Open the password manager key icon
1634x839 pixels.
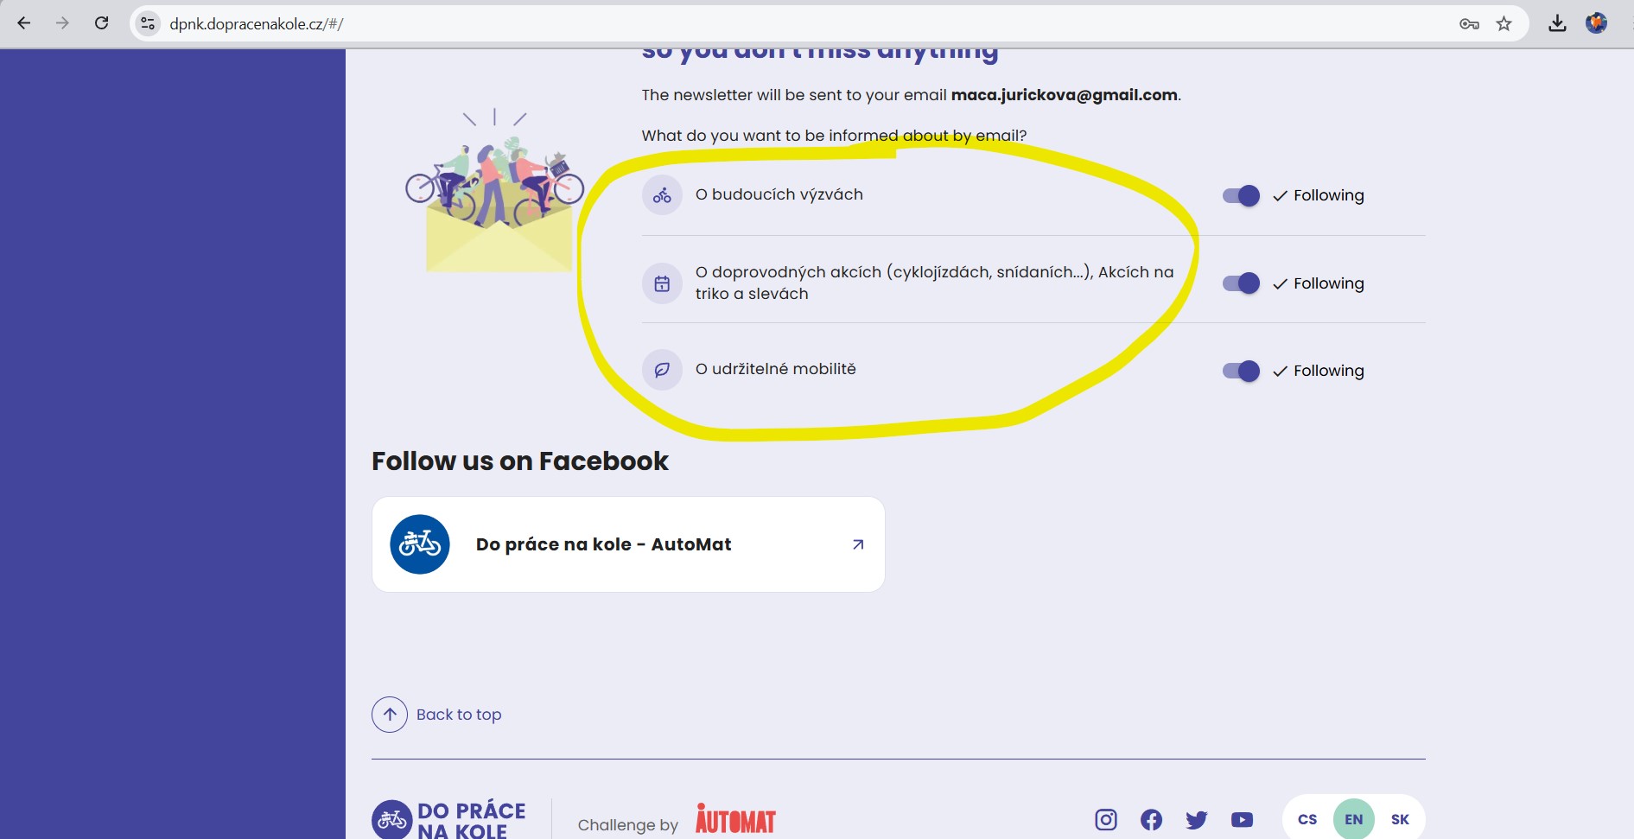coord(1469,23)
